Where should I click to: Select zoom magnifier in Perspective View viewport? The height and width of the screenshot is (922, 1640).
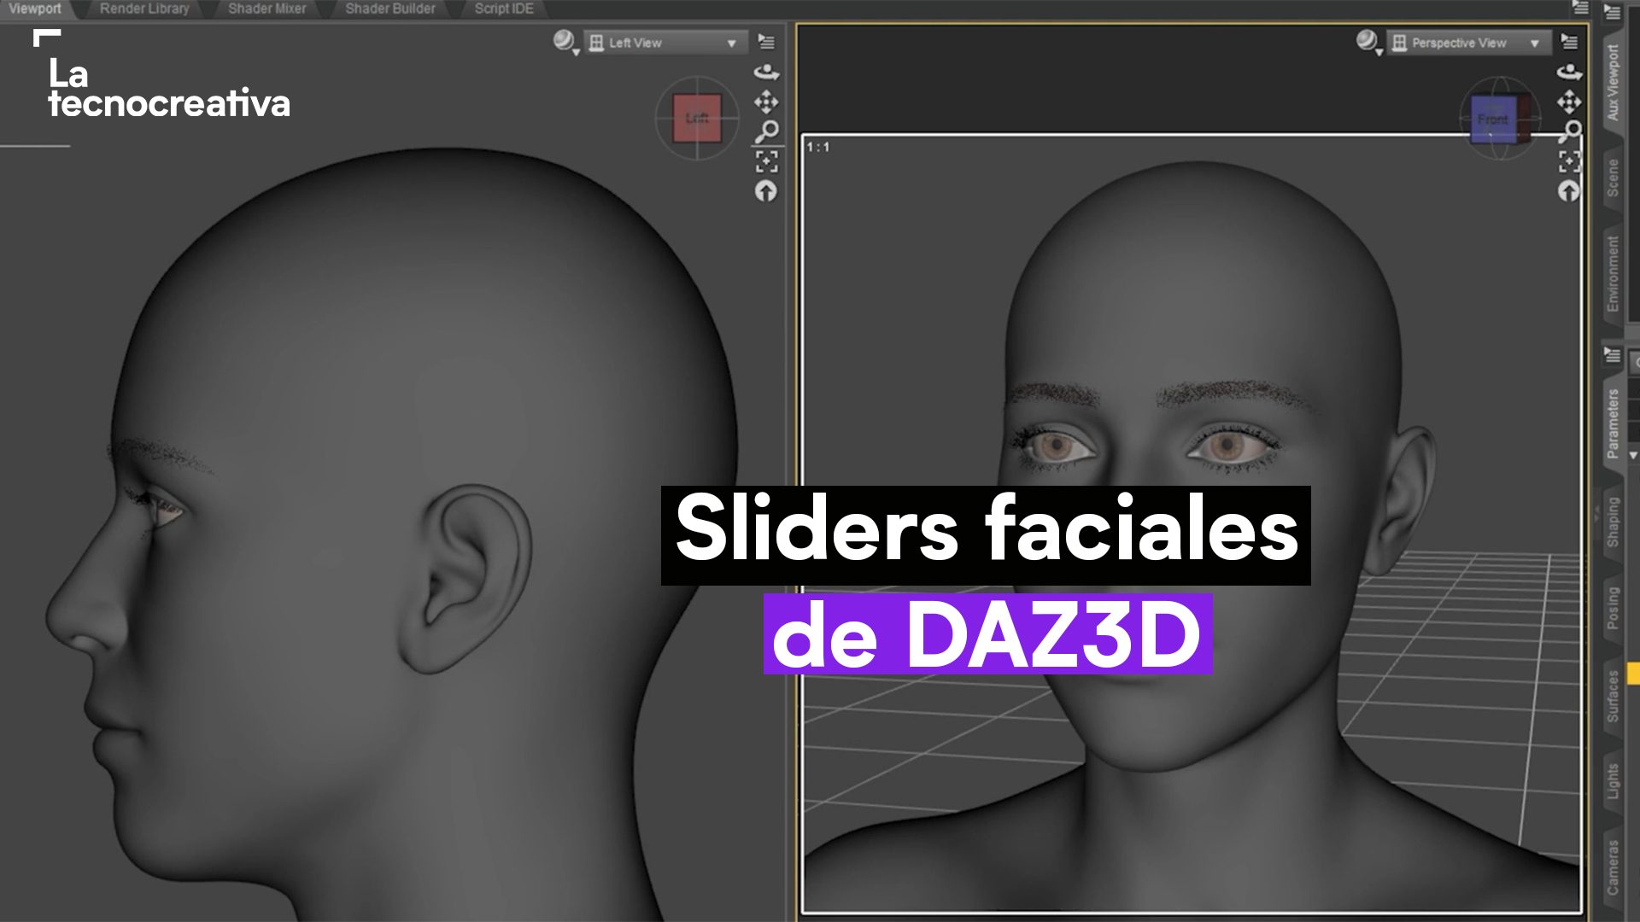click(x=1570, y=131)
